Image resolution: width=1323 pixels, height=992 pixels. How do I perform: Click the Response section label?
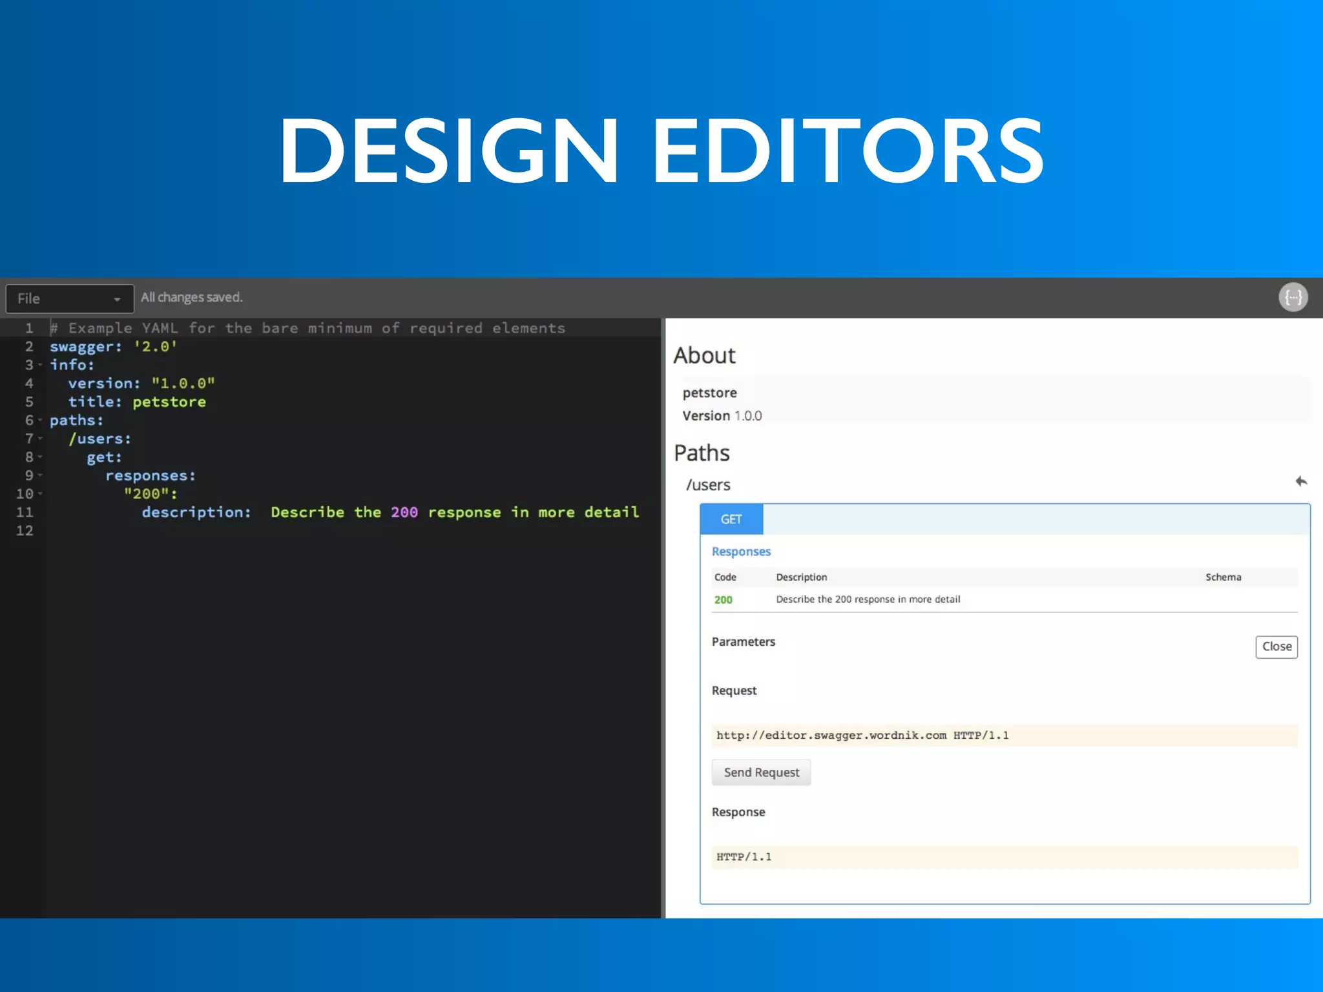coord(738,812)
